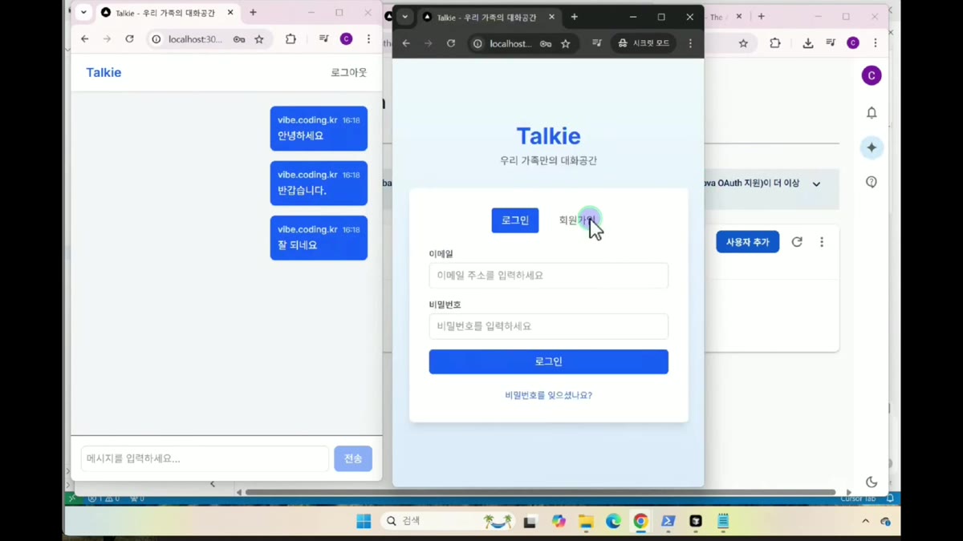Click 로그아웃 in the chat window
Image resolution: width=963 pixels, height=541 pixels.
point(349,72)
